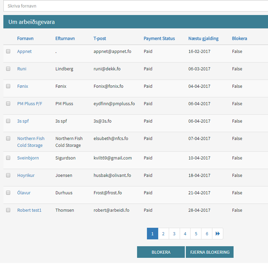This screenshot has width=268, height=264.
Task: Sort by Payment Status column header
Action: pos(159,38)
